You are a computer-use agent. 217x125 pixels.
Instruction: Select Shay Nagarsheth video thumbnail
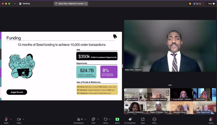(x=205, y=108)
